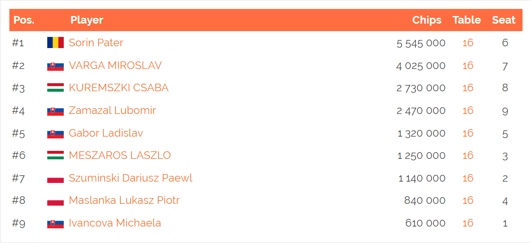This screenshot has height=243, width=531.
Task: Click the Hungarian flag beside KUREMSZKI CSABA
Action: pyautogui.click(x=56, y=88)
